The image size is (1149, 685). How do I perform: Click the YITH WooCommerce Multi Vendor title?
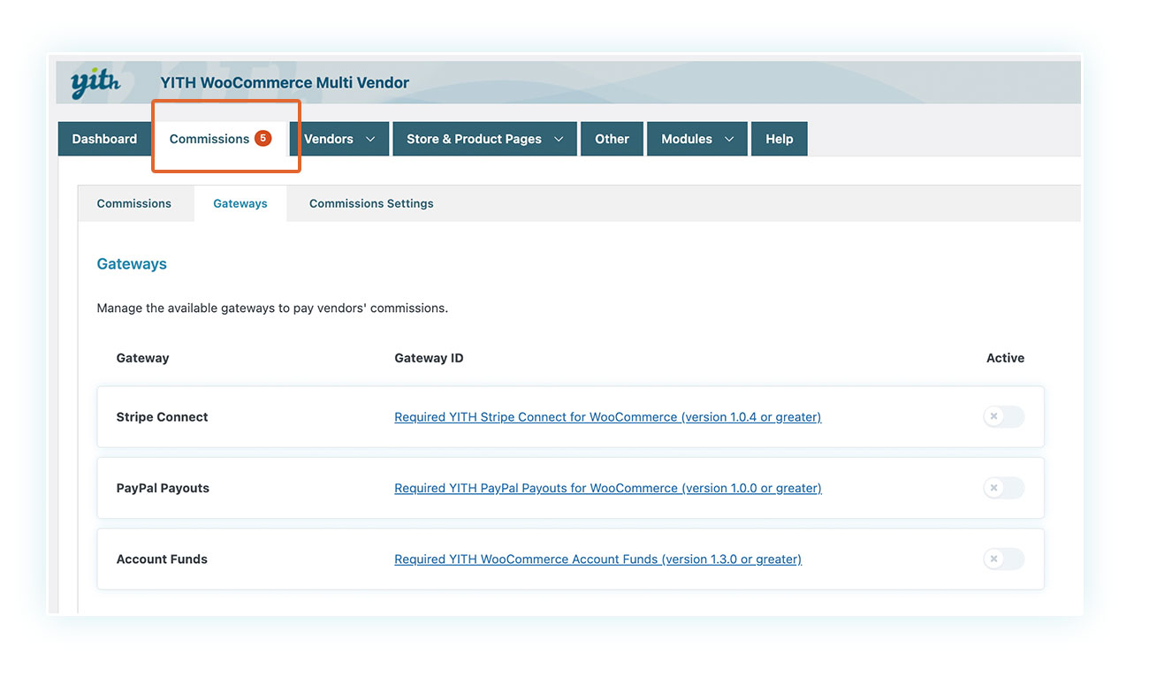tap(285, 82)
